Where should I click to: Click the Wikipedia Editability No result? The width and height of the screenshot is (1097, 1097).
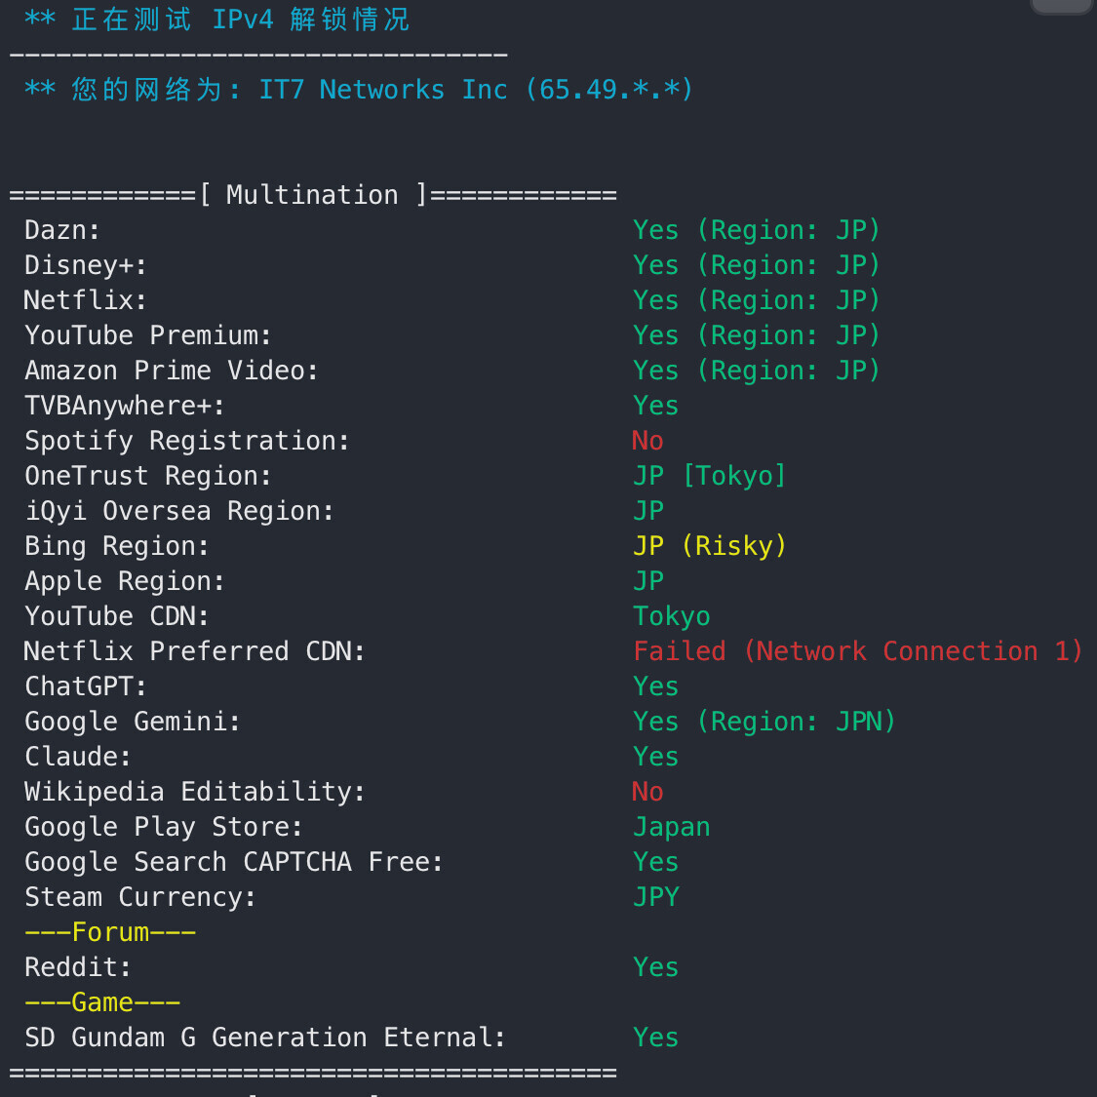[647, 791]
